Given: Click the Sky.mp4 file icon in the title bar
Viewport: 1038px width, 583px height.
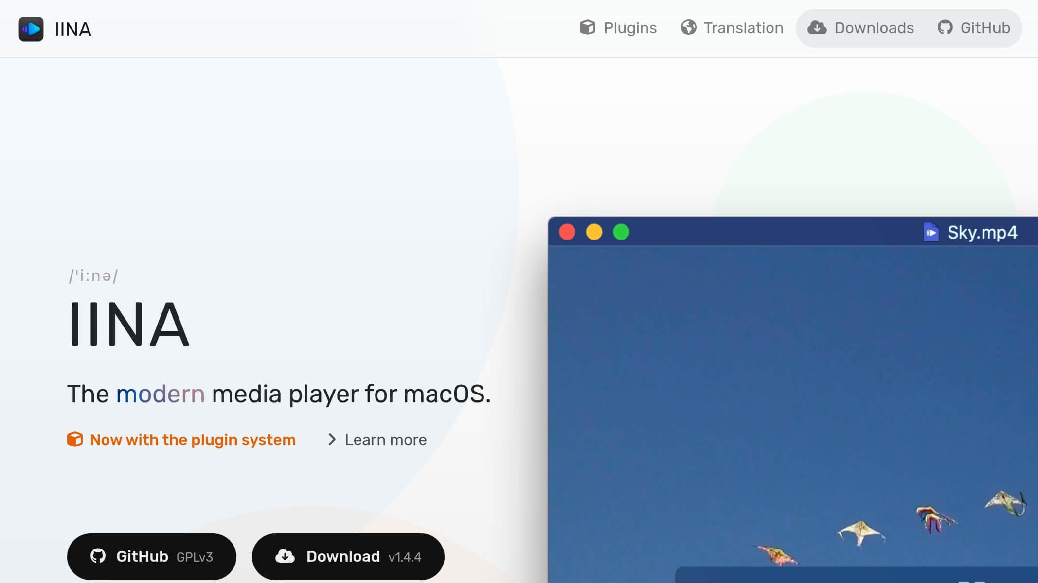Looking at the screenshot, I should pos(931,232).
